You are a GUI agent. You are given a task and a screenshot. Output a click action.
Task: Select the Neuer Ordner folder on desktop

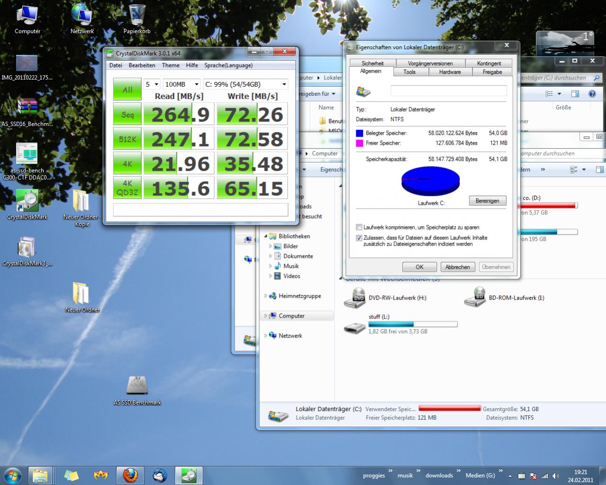point(82,297)
